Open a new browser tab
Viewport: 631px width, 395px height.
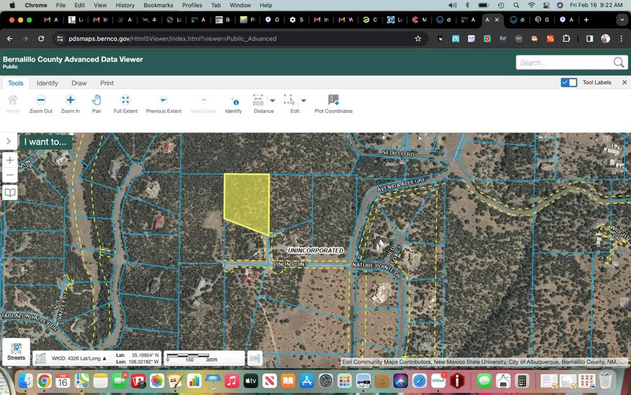click(586, 20)
